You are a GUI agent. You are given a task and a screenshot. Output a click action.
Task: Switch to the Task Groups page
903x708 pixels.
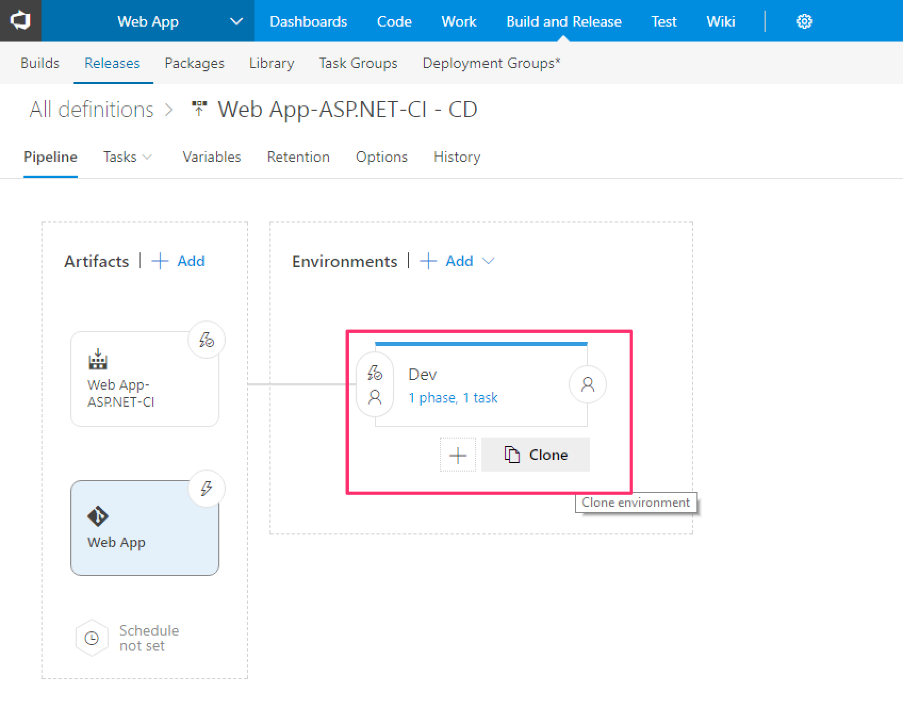pos(358,63)
